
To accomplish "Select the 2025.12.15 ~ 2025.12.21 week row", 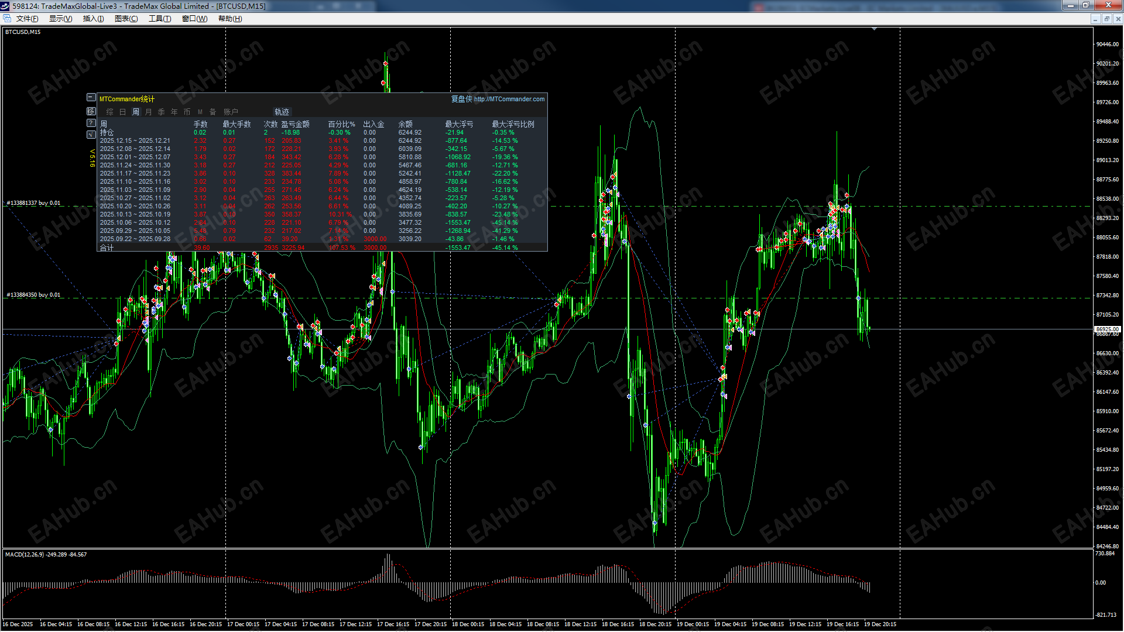I will (135, 140).
